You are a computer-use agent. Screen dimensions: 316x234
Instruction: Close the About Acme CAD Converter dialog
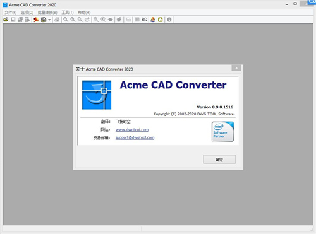[236, 68]
